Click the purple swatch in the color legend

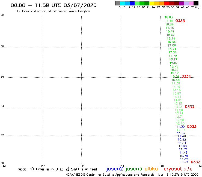pos(181,4)
